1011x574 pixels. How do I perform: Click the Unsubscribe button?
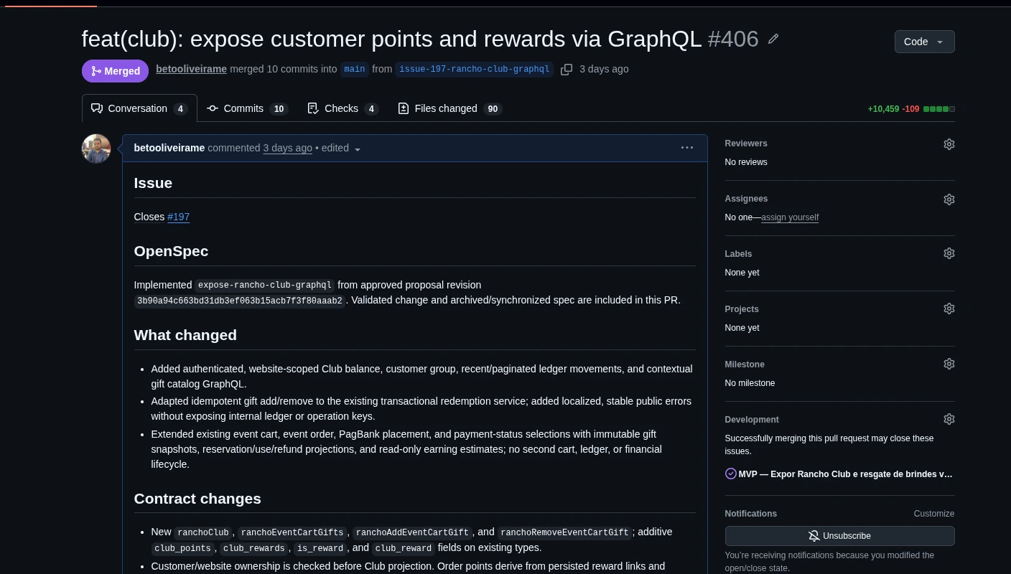(839, 536)
